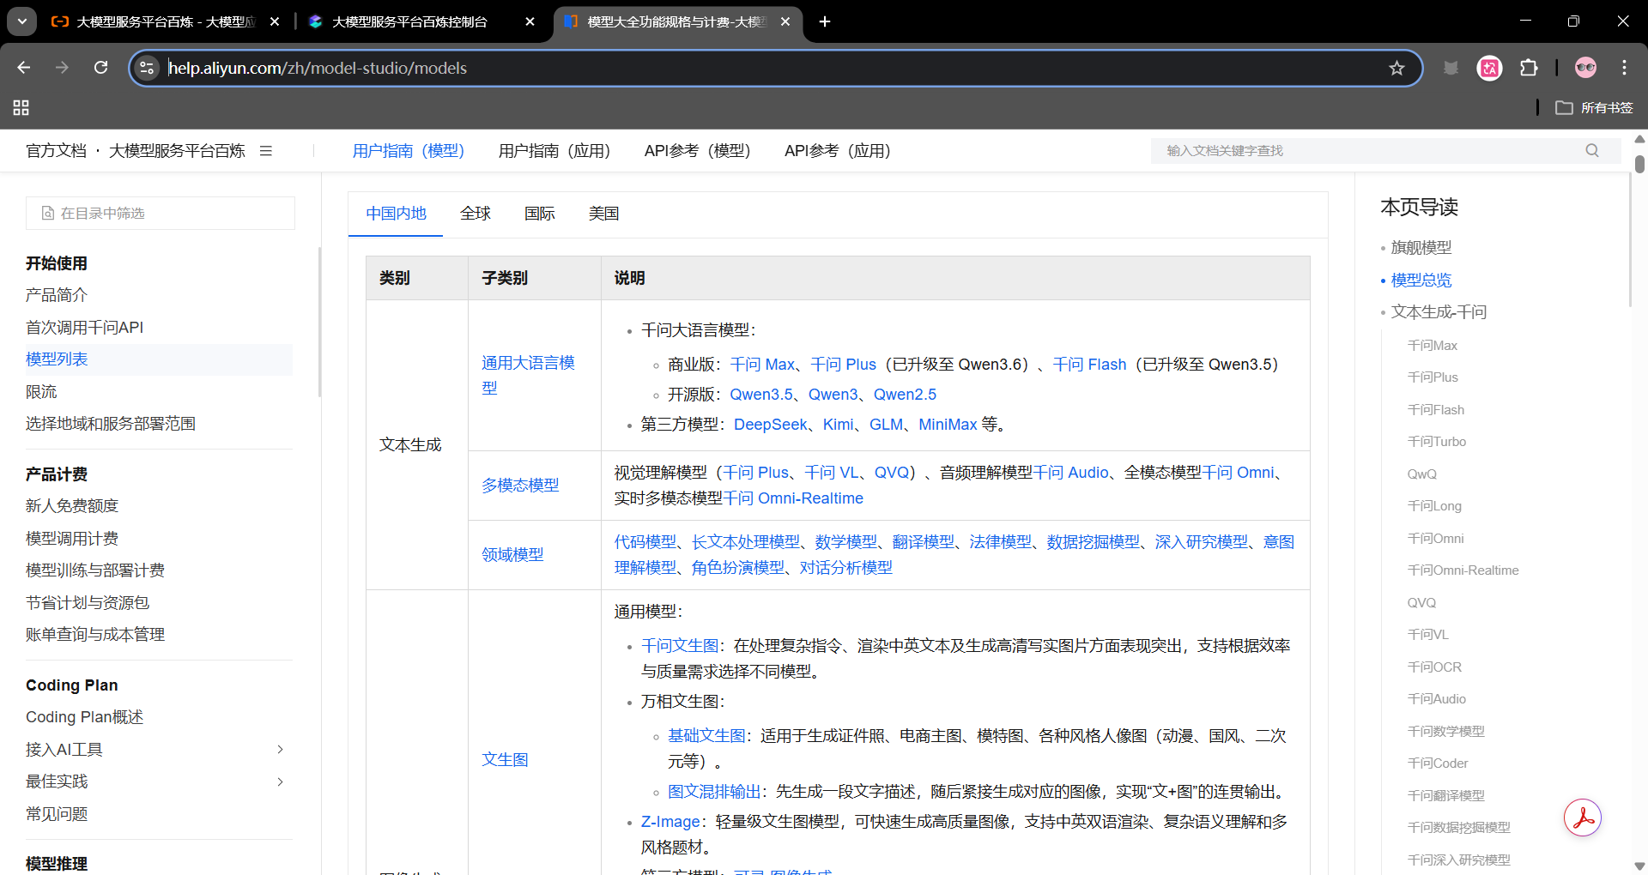Image resolution: width=1648 pixels, height=875 pixels.
Task: Jump to 旗舰模型 in page guide
Action: (x=1421, y=248)
